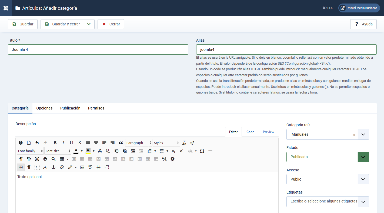Insert an image
This screenshot has height=213, width=384.
(82, 167)
